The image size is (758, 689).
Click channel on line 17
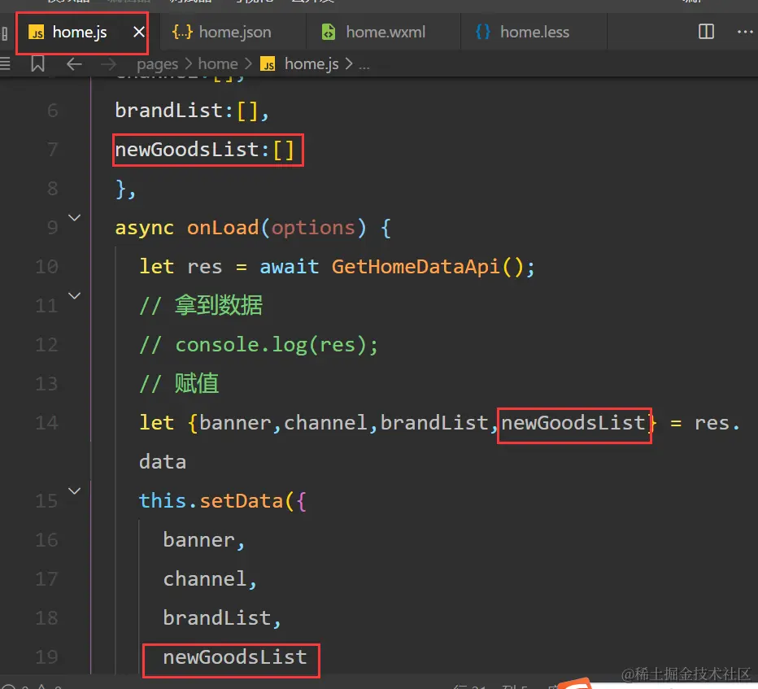click(x=205, y=579)
